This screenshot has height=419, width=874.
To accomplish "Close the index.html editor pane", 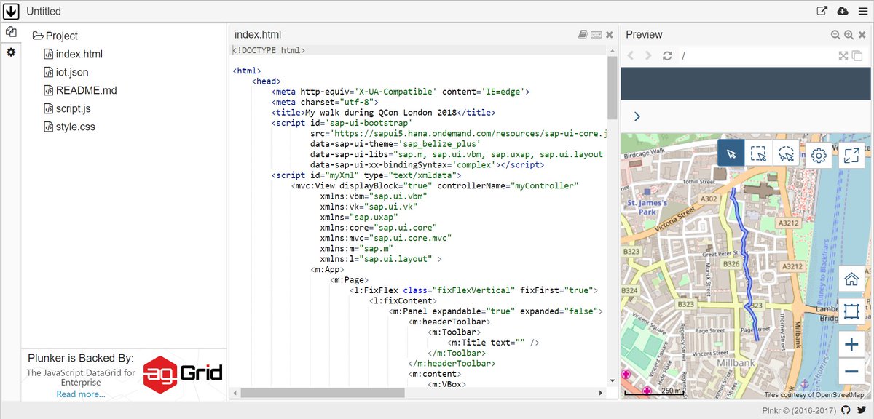I will pos(610,34).
